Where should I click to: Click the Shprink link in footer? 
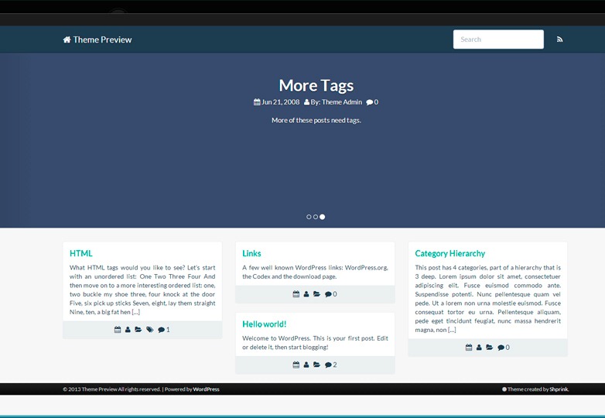coord(559,389)
